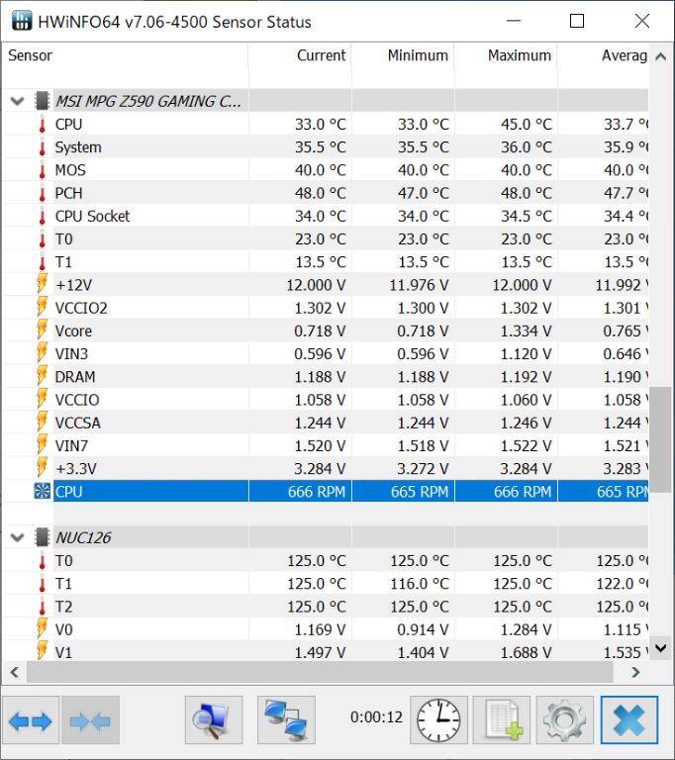Click thermometer icon of the PCH row
The height and width of the screenshot is (760, 675).
43,193
